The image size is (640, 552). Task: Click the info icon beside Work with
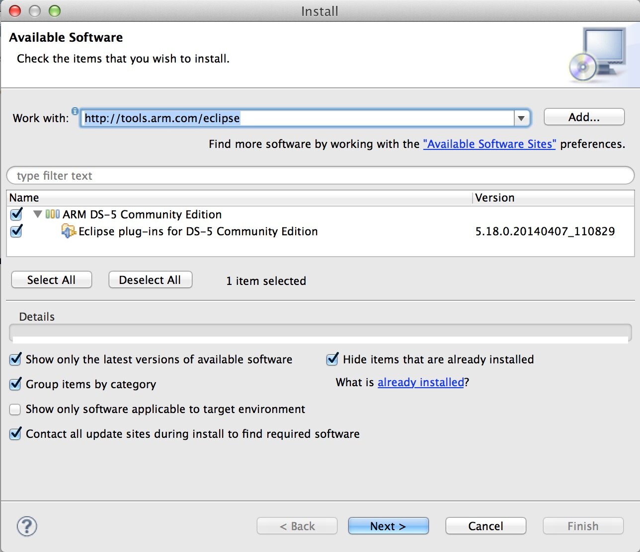point(75,111)
